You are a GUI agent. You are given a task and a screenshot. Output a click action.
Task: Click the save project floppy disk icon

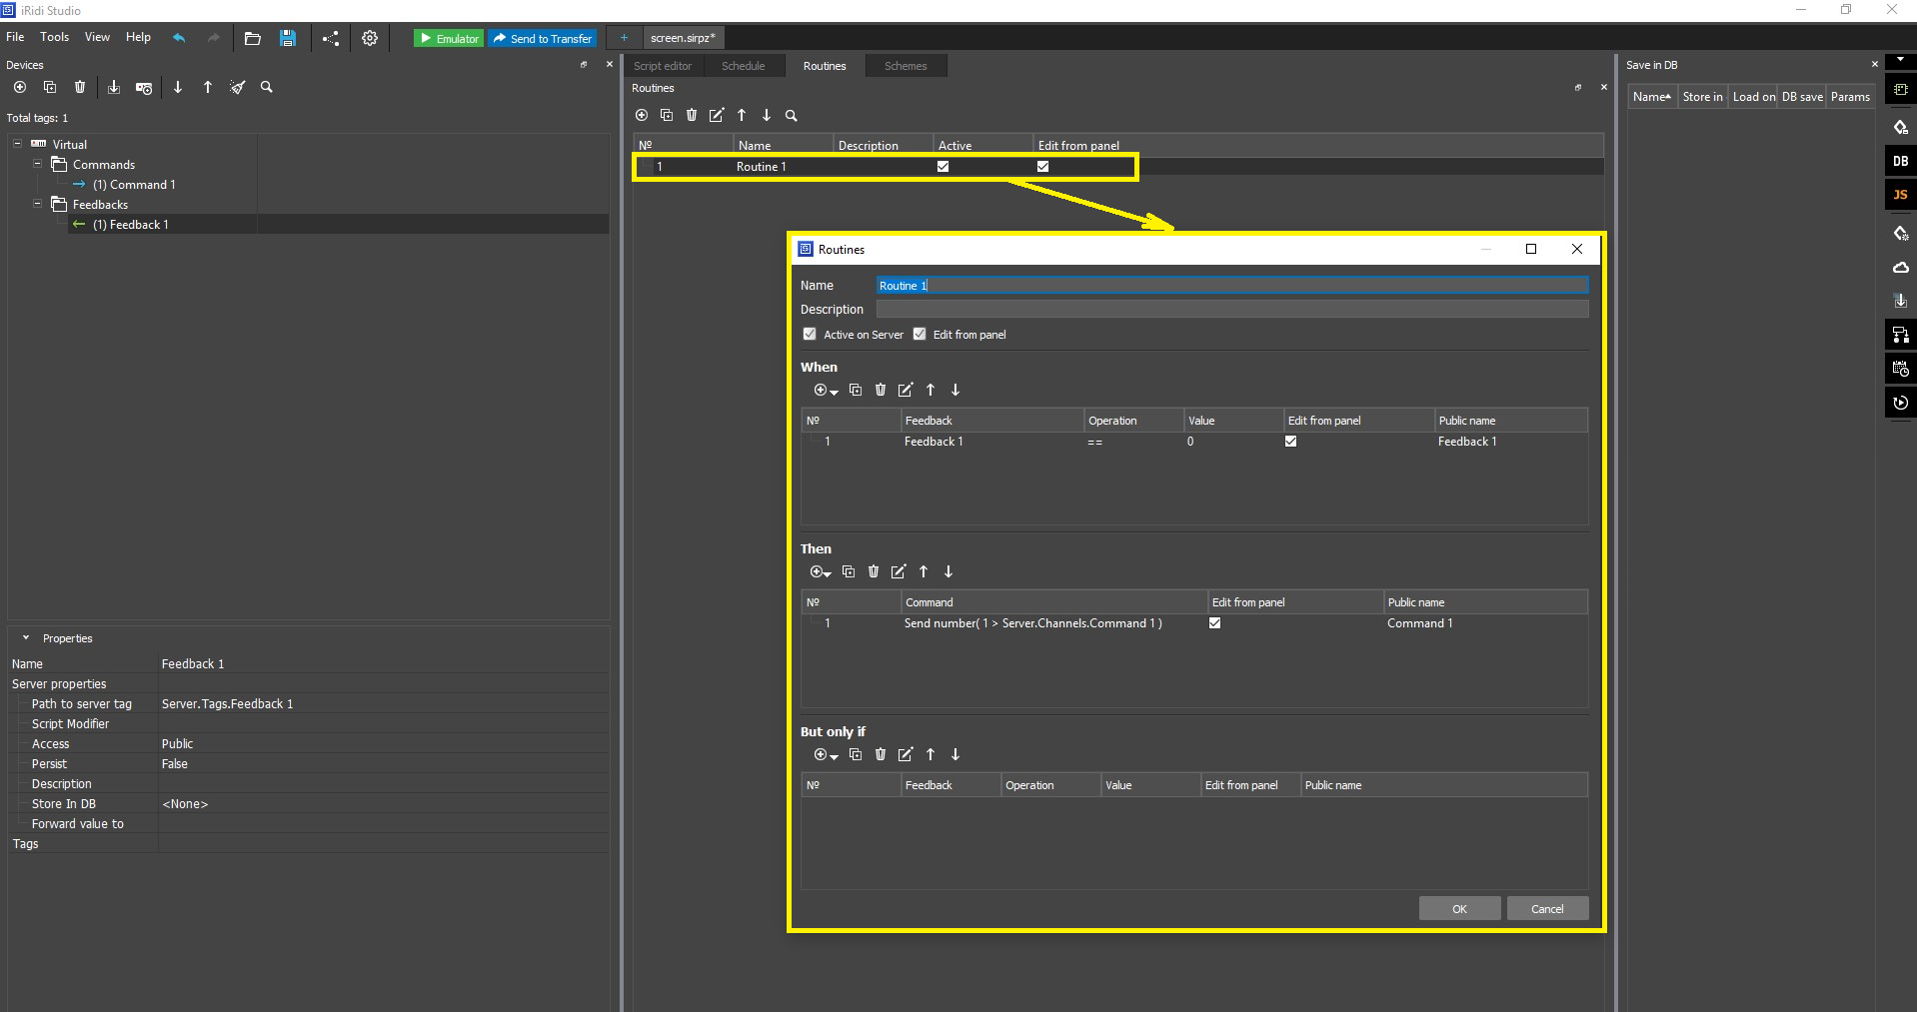(x=288, y=38)
